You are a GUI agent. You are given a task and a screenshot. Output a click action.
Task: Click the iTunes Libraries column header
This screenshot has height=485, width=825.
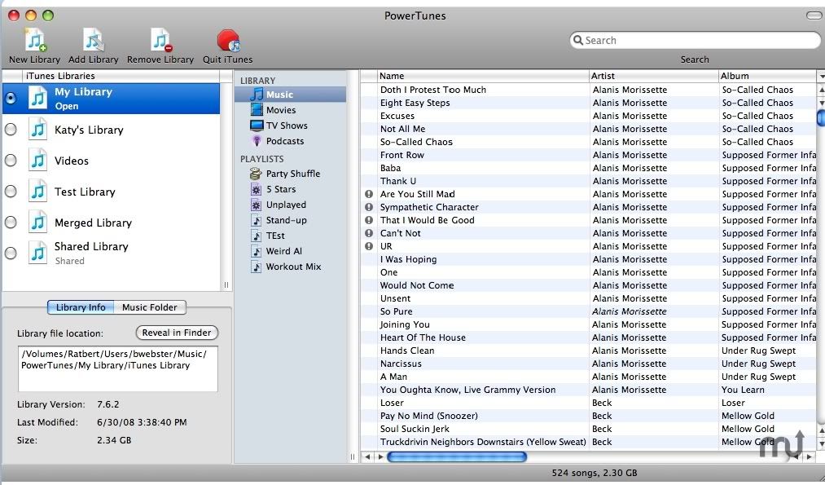pyautogui.click(x=121, y=76)
